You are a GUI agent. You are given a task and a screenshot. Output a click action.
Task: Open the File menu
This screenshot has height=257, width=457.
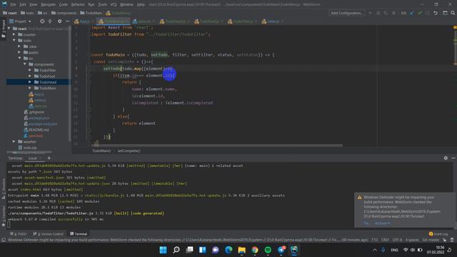[x=13, y=5]
